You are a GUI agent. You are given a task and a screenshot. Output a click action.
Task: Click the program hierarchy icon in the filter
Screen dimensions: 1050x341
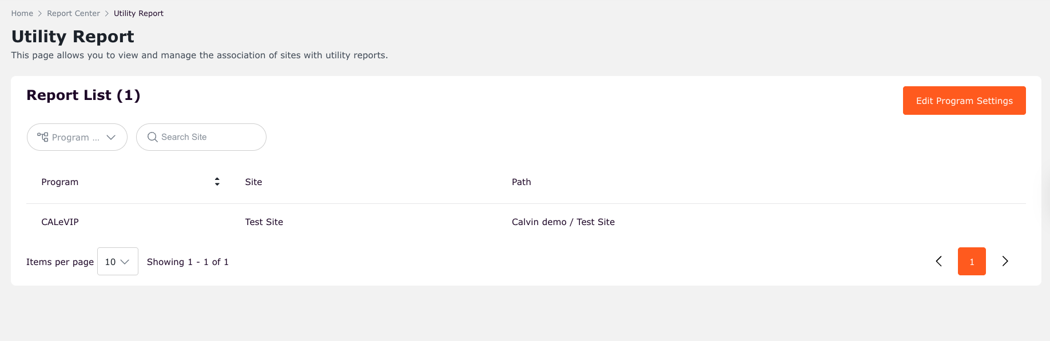[43, 137]
